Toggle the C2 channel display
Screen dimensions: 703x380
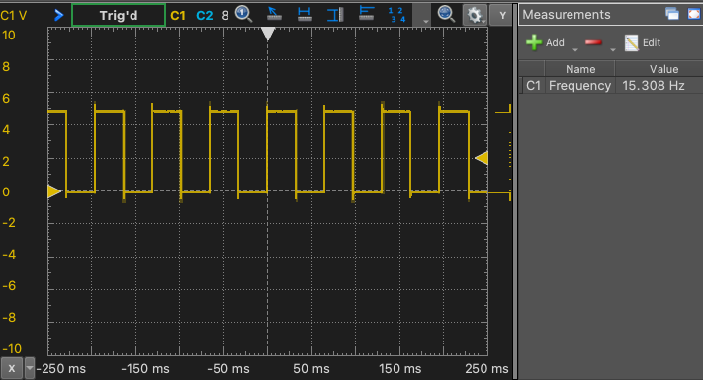(x=205, y=16)
